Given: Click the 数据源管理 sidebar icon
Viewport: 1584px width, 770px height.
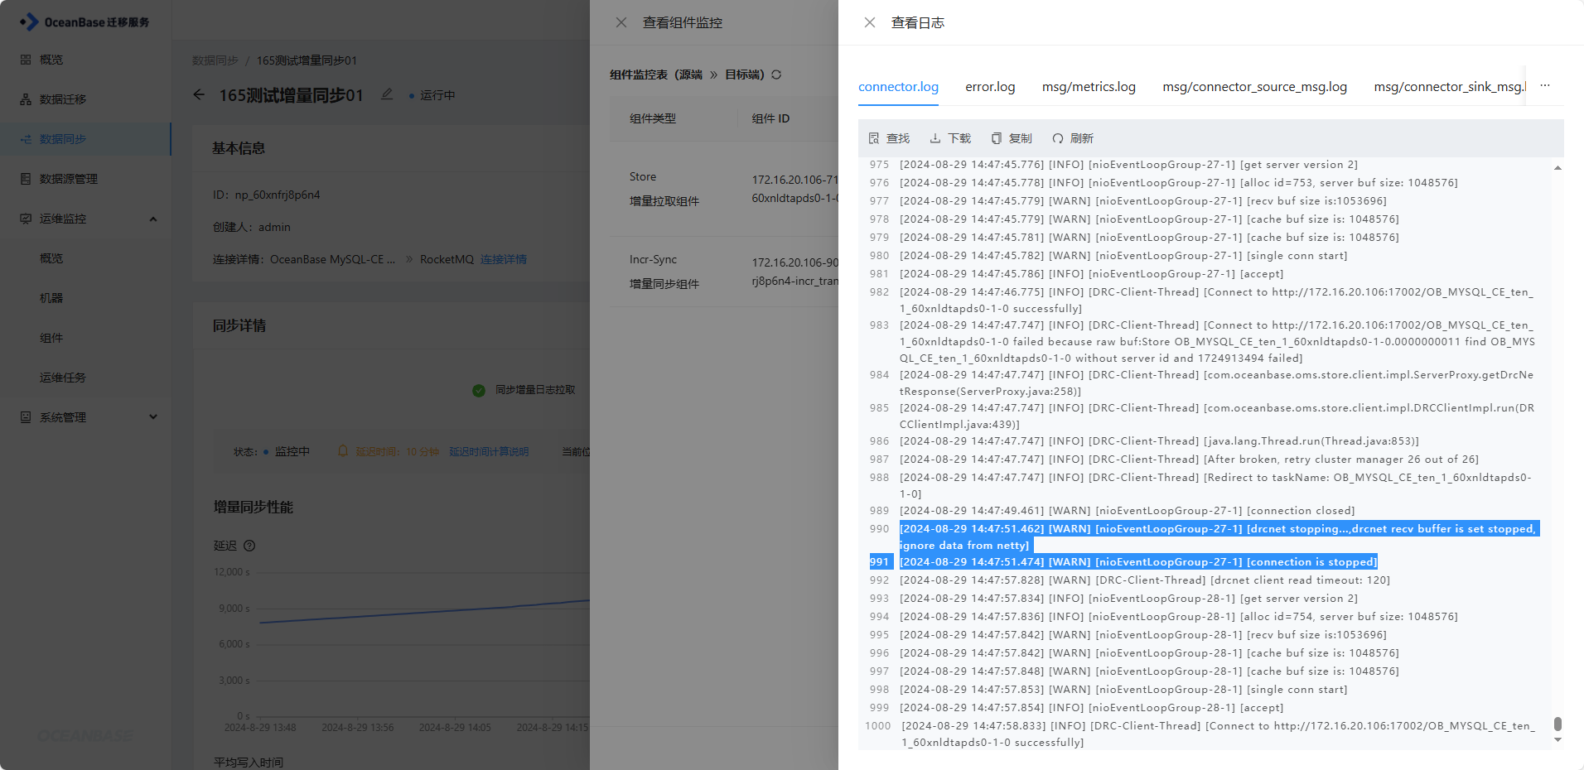Looking at the screenshot, I should click(x=26, y=179).
